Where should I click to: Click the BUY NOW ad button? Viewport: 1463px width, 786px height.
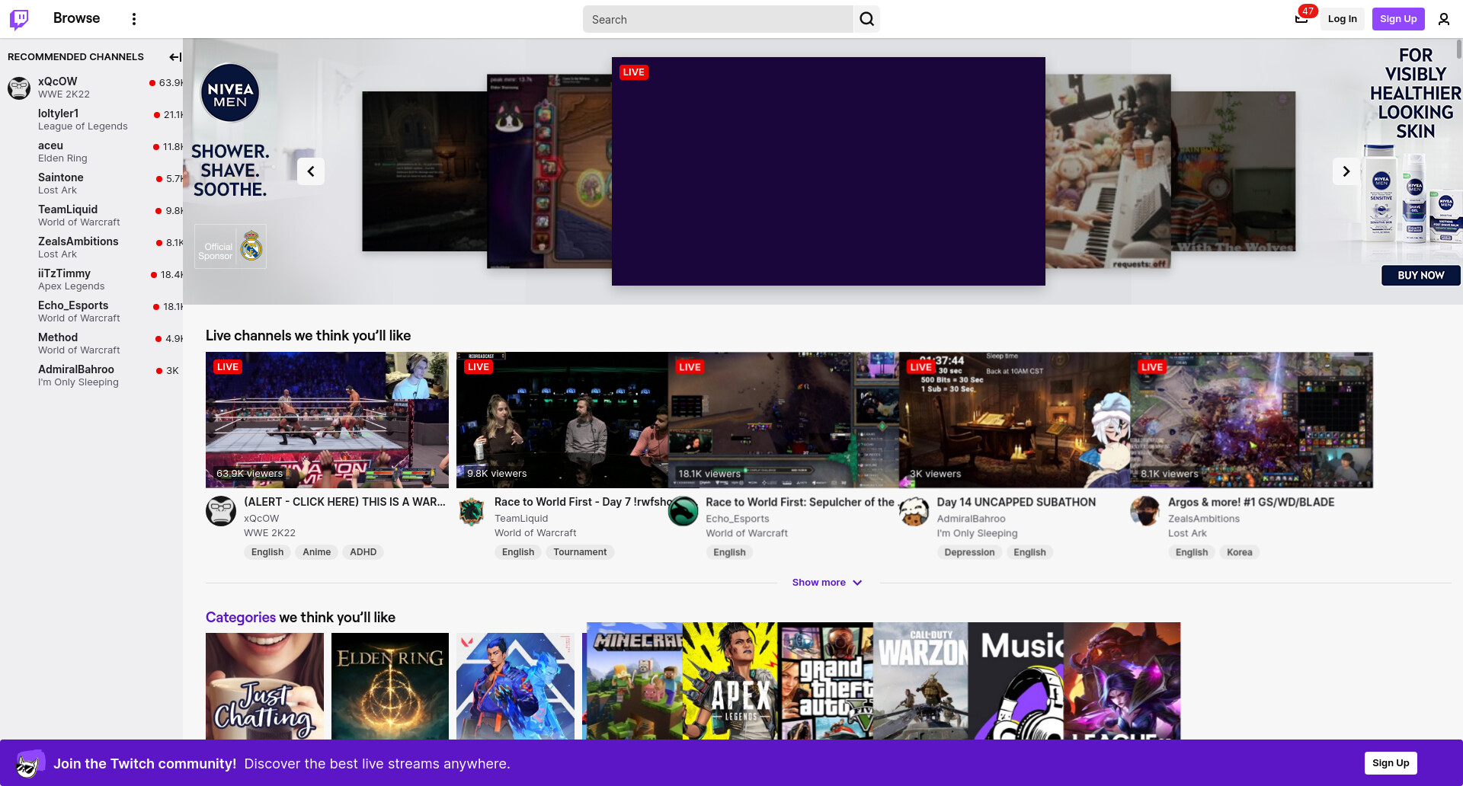pos(1420,276)
